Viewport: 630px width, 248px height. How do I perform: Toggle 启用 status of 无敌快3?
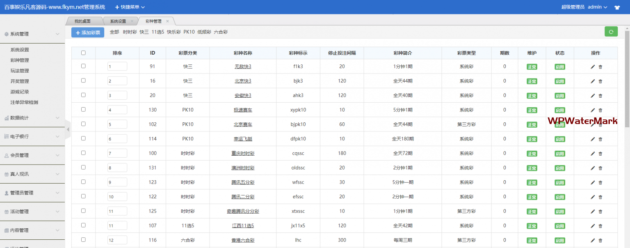pos(560,67)
